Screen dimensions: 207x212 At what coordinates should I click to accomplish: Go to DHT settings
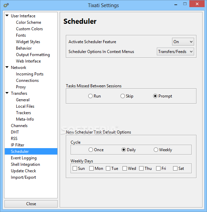pyautogui.click(x=15, y=132)
